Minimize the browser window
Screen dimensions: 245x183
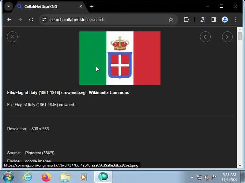coord(207,6)
